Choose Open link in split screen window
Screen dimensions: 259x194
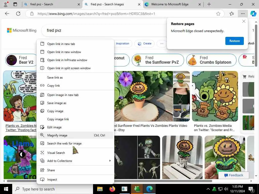click(75, 68)
